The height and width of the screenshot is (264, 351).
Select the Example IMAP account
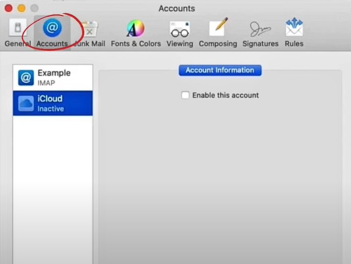point(53,78)
